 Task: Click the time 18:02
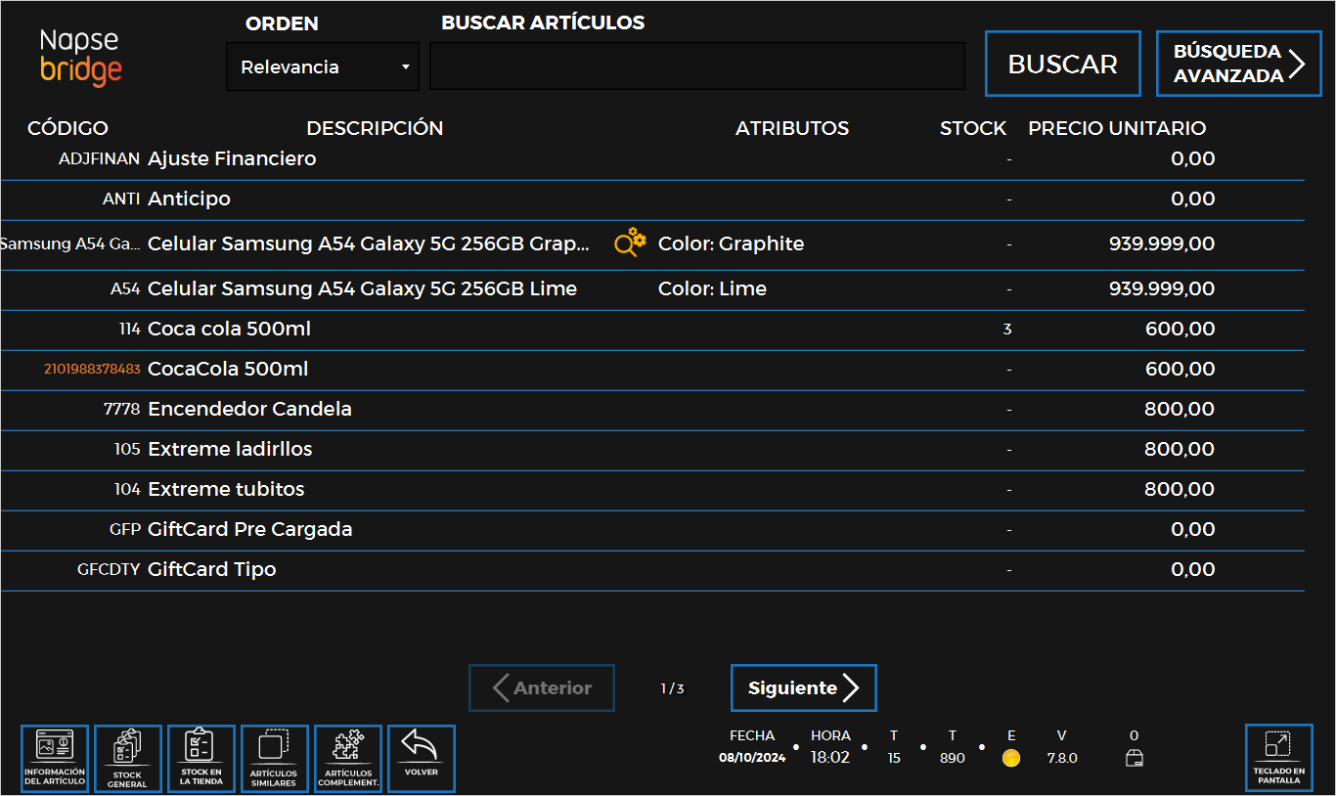pyautogui.click(x=830, y=758)
